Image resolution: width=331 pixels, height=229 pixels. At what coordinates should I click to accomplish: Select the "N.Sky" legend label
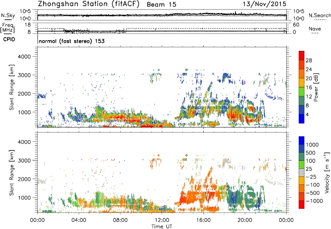[8, 15]
